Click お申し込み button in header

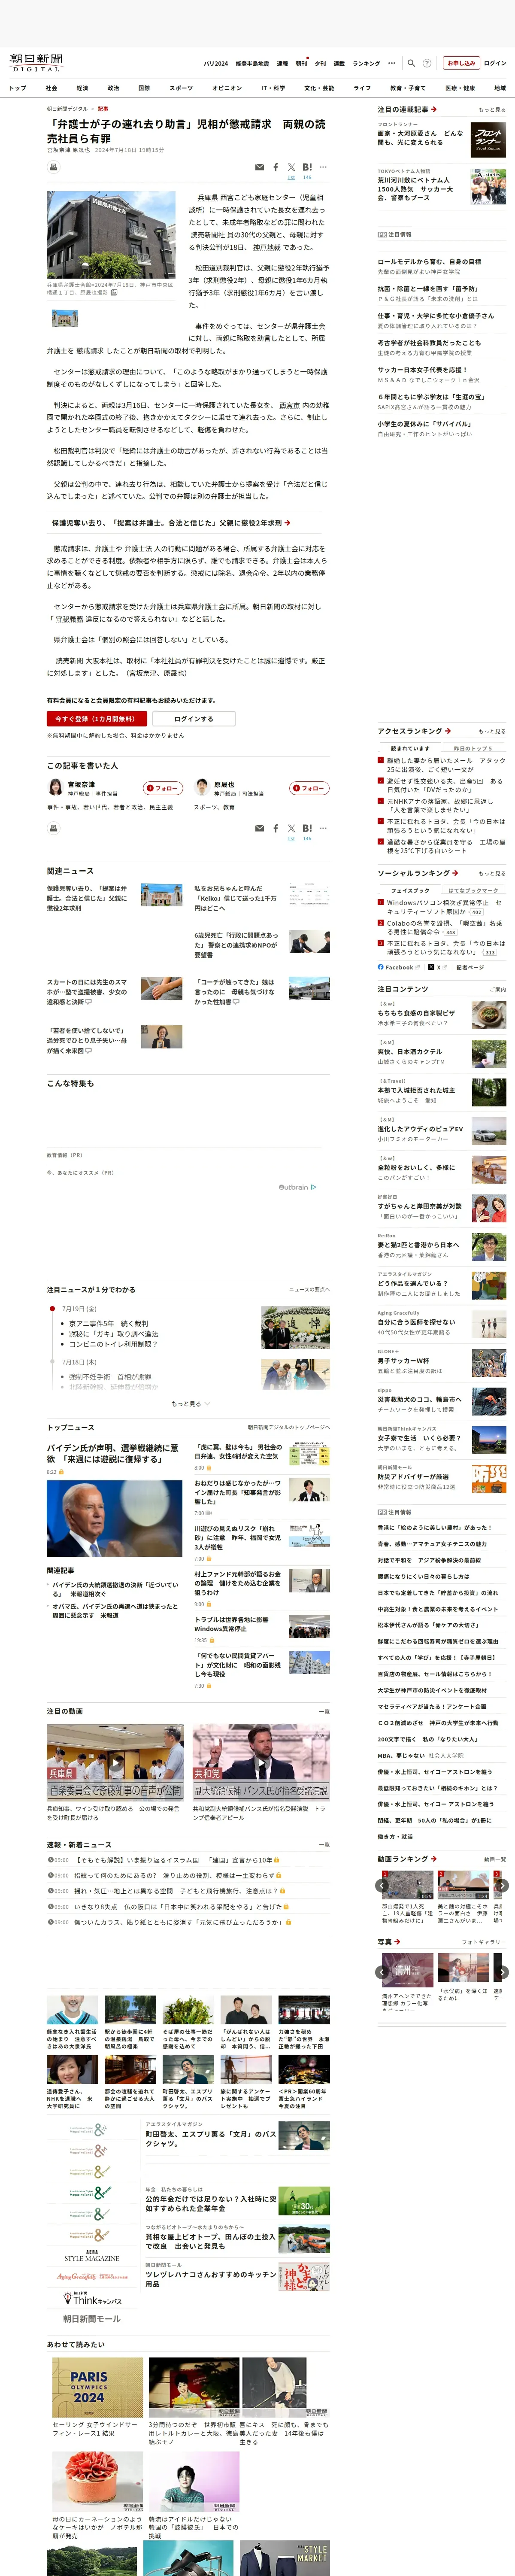point(461,63)
